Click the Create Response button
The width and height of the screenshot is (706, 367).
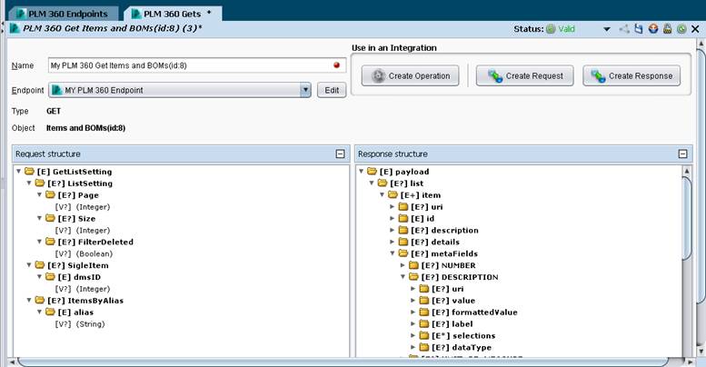[x=631, y=75]
